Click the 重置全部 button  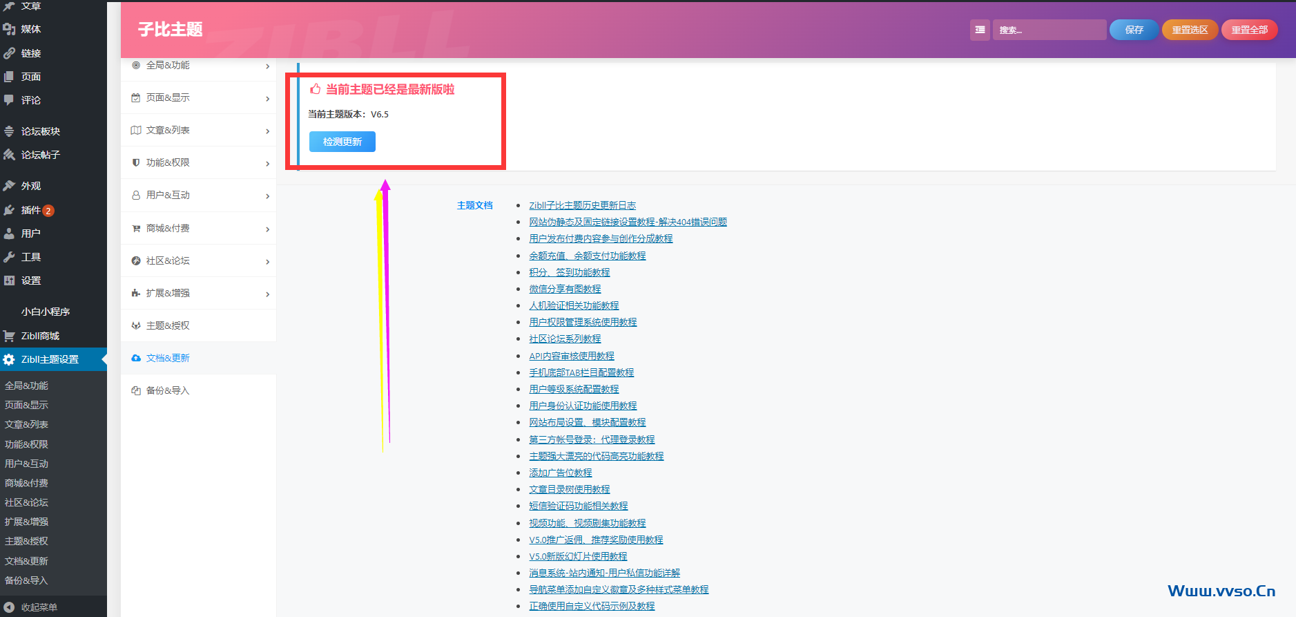pyautogui.click(x=1249, y=30)
